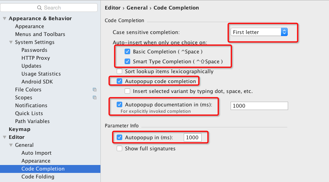Toggle Basic Completion checkbox
Screen dimensions: 329x182
127,52
